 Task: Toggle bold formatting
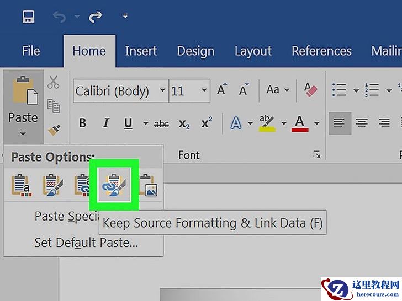tap(82, 123)
